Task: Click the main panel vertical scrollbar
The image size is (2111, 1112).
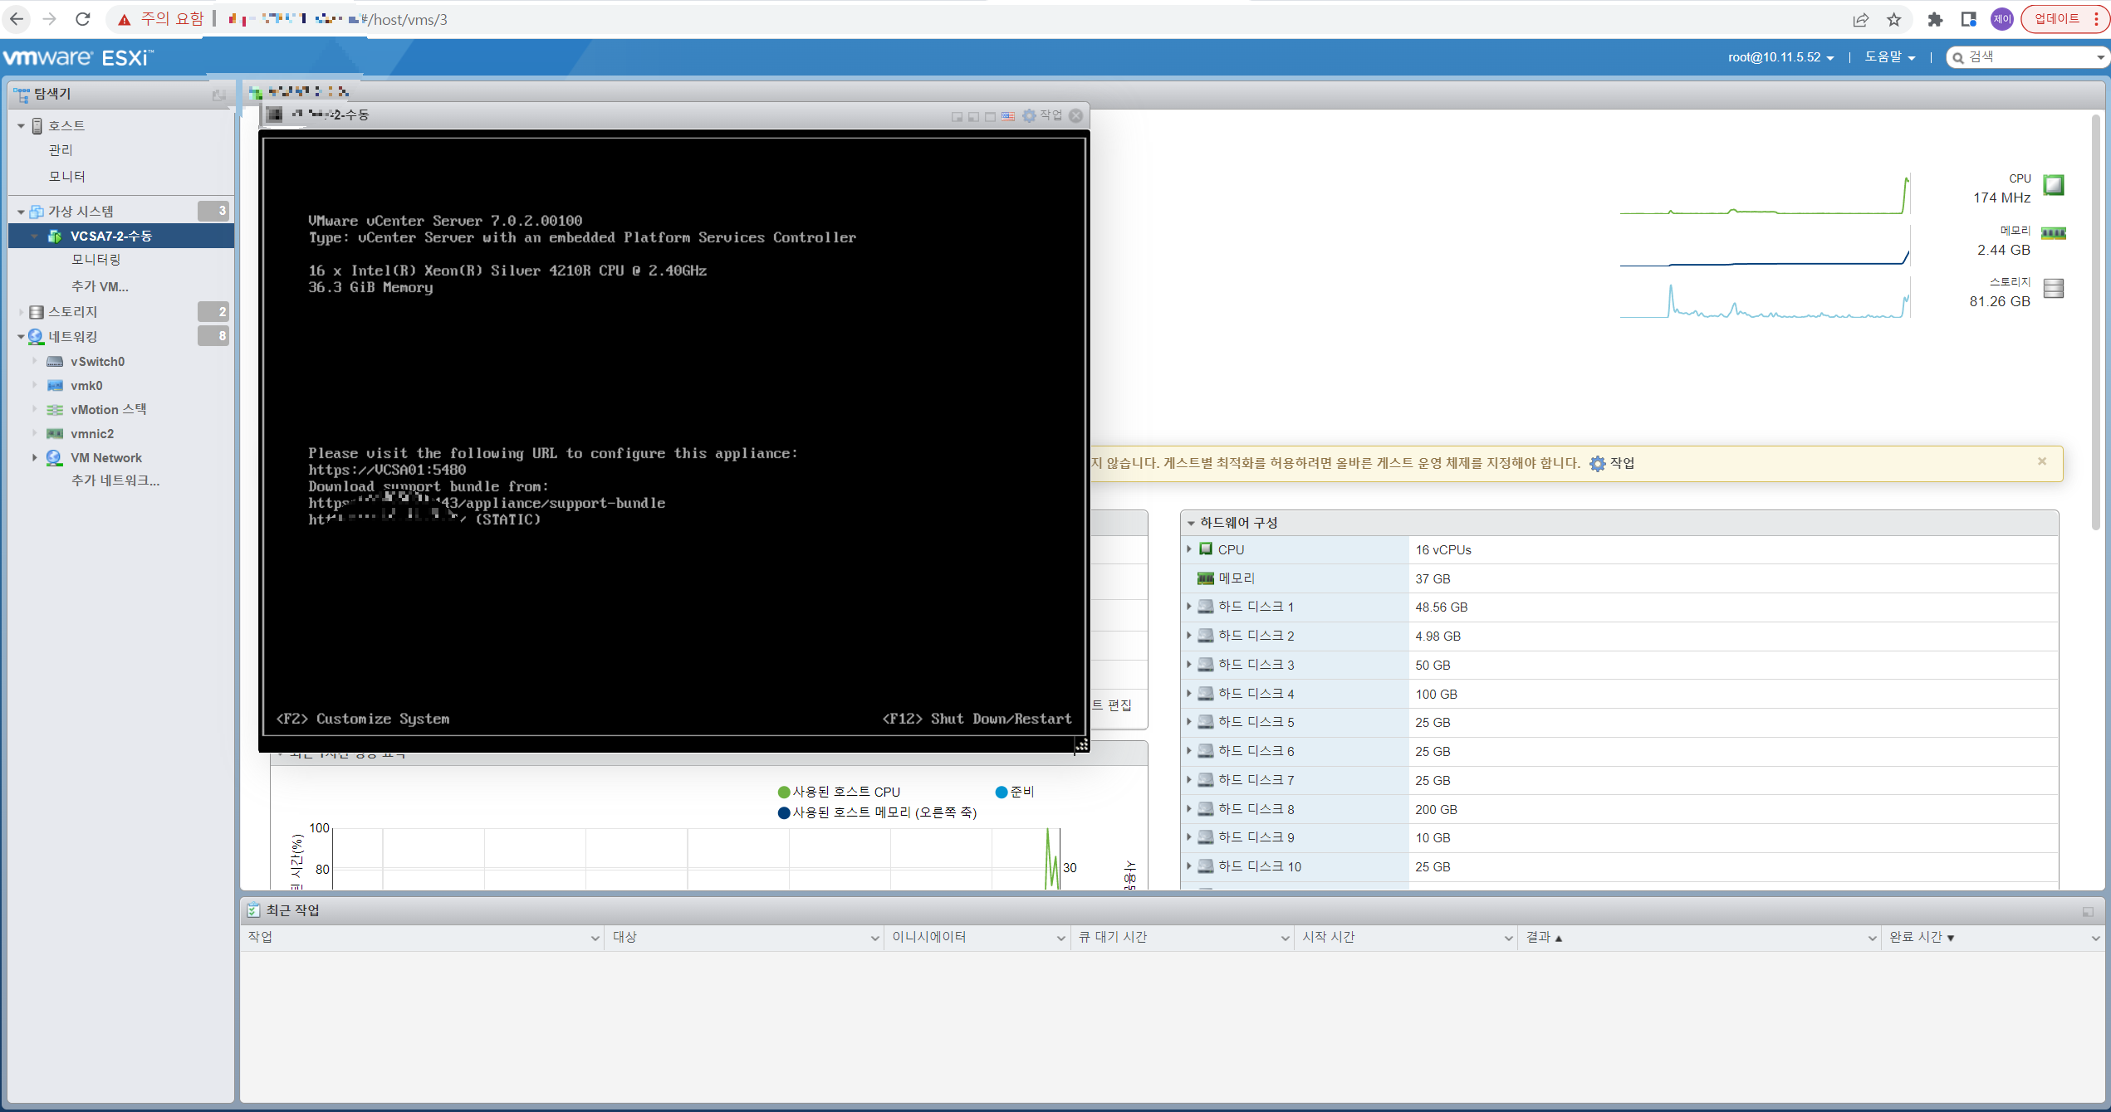Action: tap(2095, 324)
